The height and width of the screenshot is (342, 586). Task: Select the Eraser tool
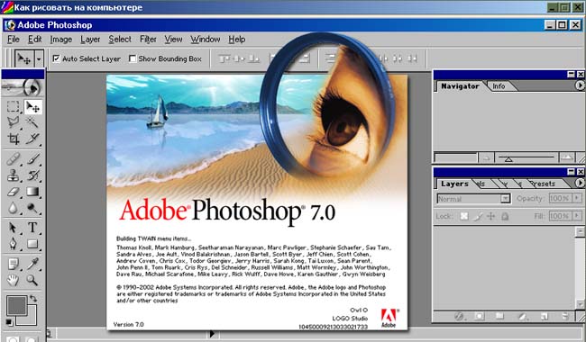14,192
